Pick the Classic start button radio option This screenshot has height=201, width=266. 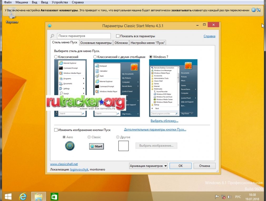point(89,137)
